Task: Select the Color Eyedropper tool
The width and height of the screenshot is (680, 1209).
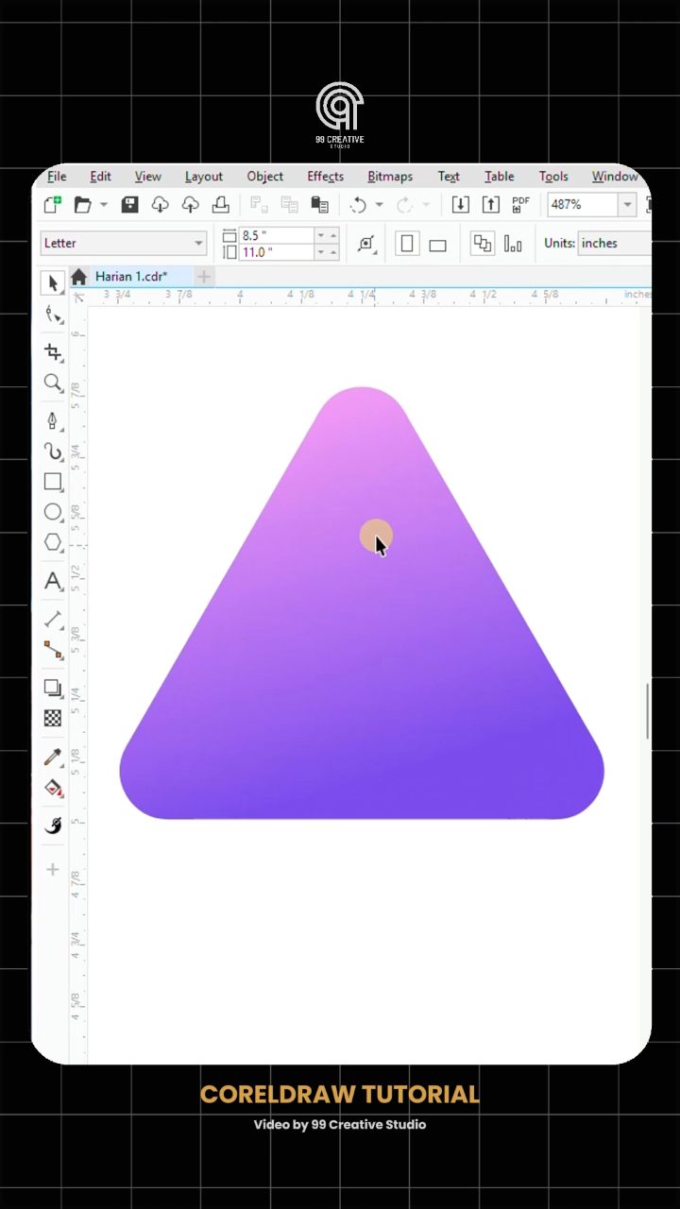Action: pos(53,758)
